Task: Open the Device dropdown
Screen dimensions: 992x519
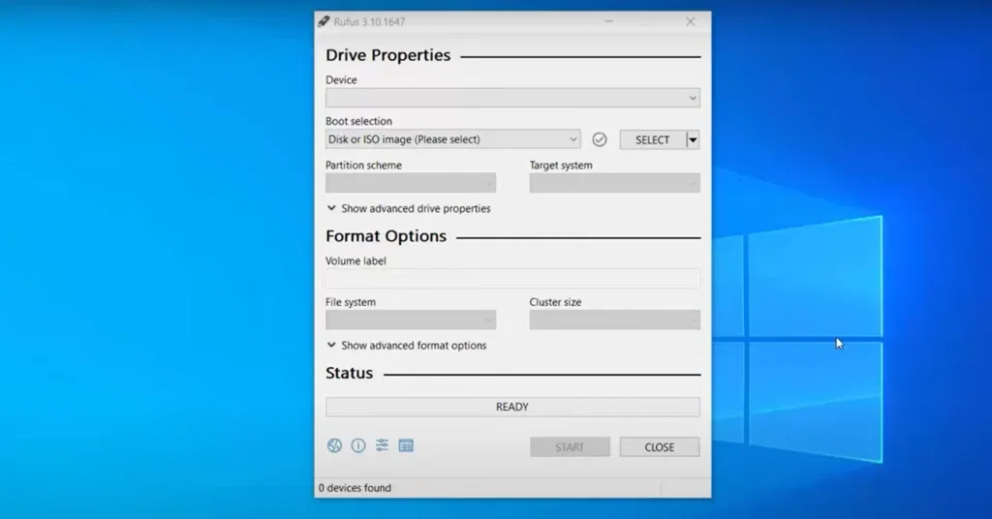Action: click(512, 98)
